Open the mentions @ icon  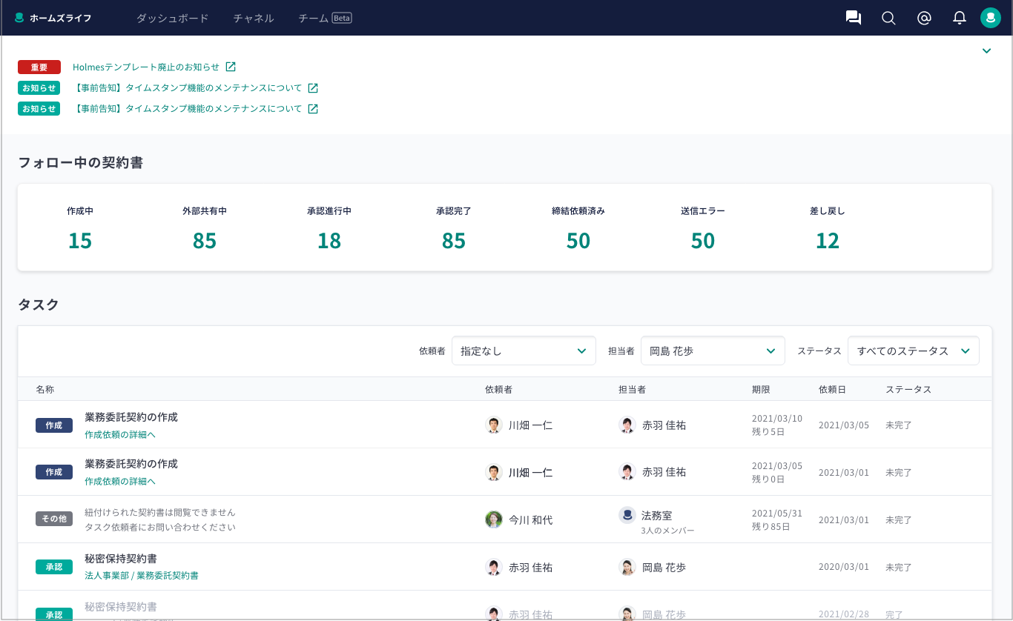click(x=924, y=18)
